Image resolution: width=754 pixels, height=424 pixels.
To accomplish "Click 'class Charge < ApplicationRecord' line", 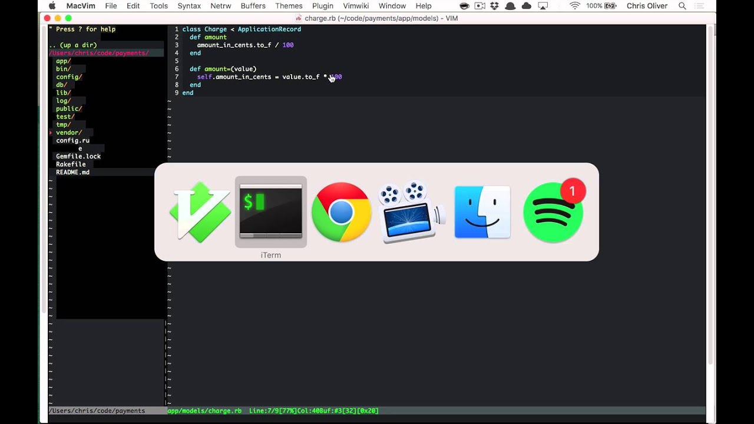I will (x=242, y=29).
